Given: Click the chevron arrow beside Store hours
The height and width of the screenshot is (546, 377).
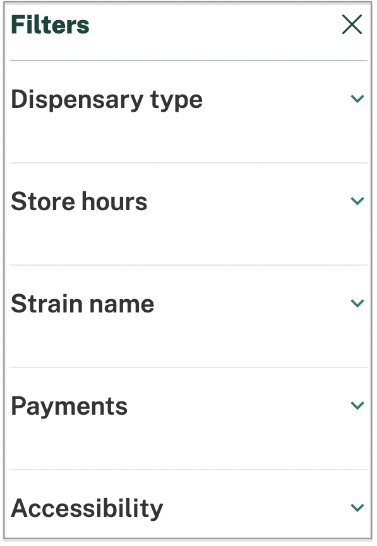Looking at the screenshot, I should [x=357, y=201].
